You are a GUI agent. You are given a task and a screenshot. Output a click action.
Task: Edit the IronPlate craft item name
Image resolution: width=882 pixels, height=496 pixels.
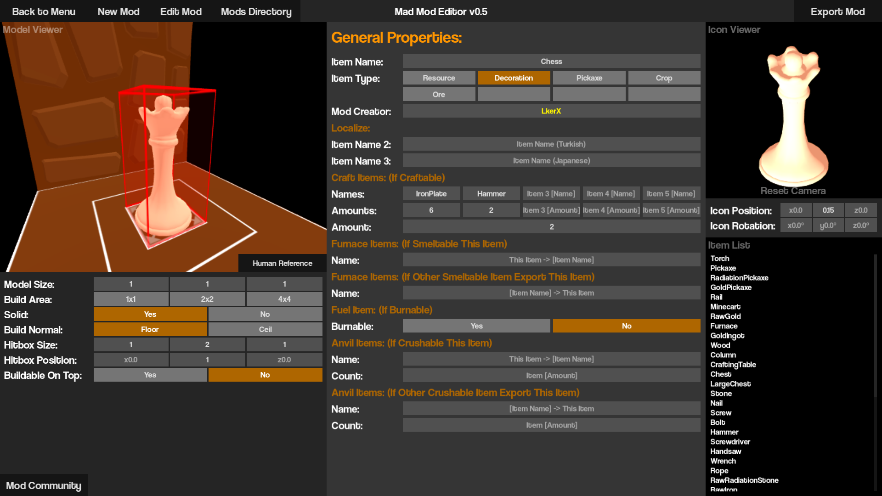pyautogui.click(x=431, y=194)
